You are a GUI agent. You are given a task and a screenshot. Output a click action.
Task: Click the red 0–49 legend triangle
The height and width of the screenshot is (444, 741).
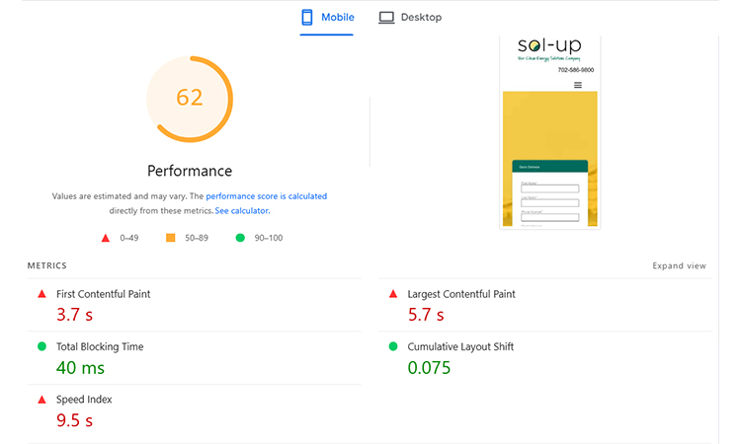(x=105, y=238)
